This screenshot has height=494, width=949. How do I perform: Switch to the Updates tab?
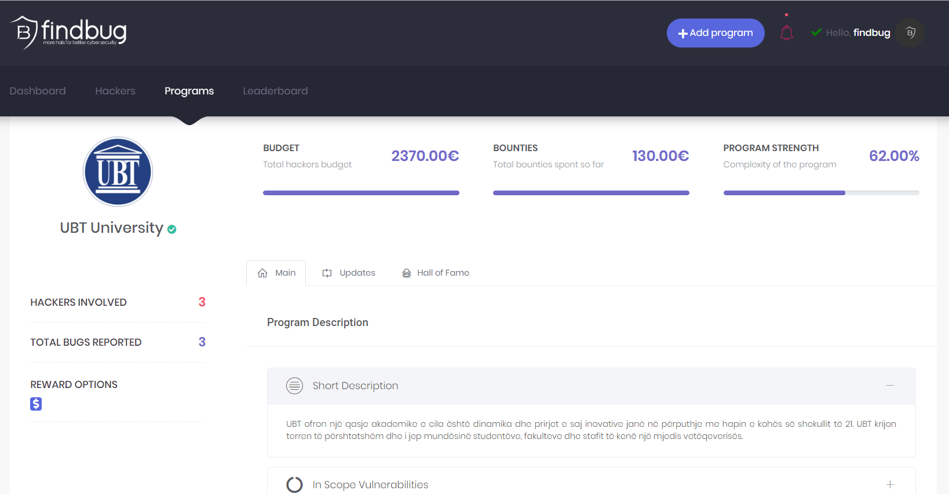349,273
